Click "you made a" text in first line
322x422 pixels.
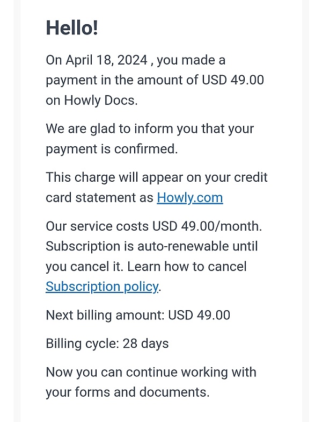click(191, 60)
